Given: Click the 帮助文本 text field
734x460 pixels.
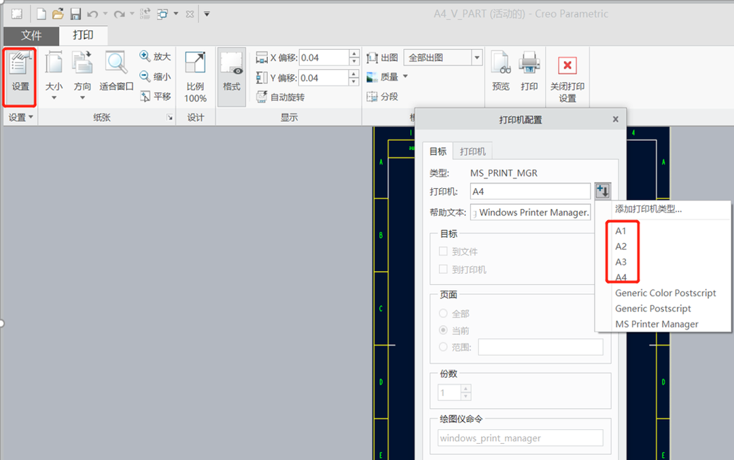Looking at the screenshot, I should click(x=530, y=212).
